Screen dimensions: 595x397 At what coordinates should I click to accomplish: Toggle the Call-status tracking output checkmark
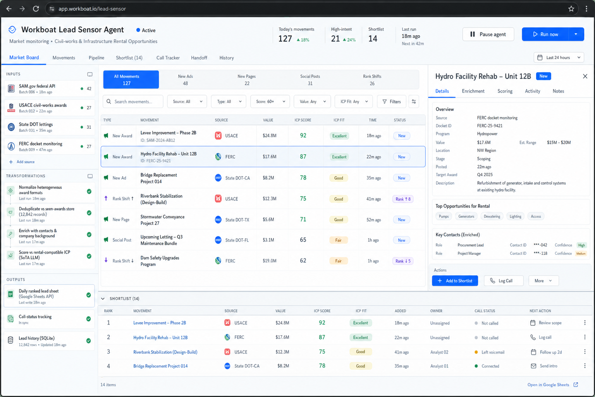point(89,319)
